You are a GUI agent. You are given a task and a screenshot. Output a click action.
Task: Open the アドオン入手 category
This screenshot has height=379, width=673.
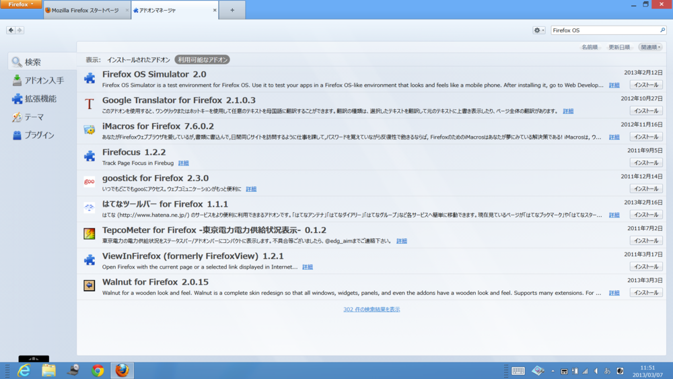42,80
